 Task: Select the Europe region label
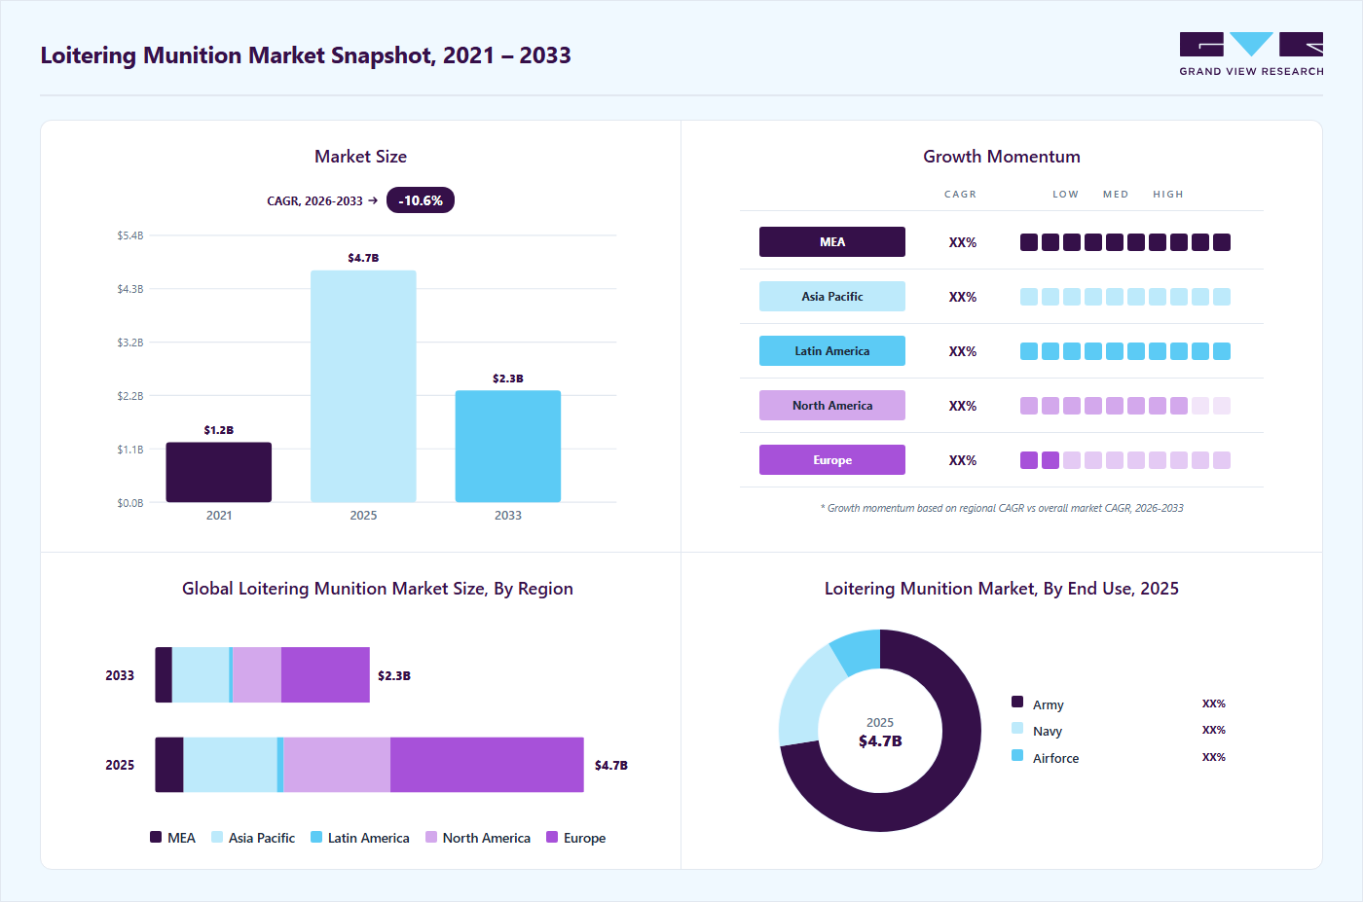(832, 460)
